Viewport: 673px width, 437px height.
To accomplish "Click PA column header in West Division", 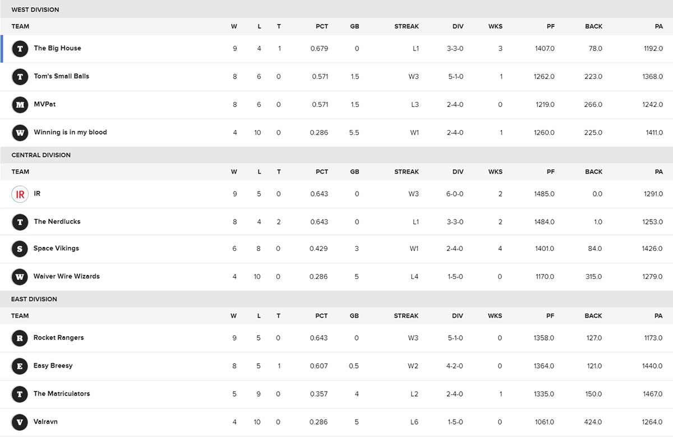I will [x=659, y=26].
